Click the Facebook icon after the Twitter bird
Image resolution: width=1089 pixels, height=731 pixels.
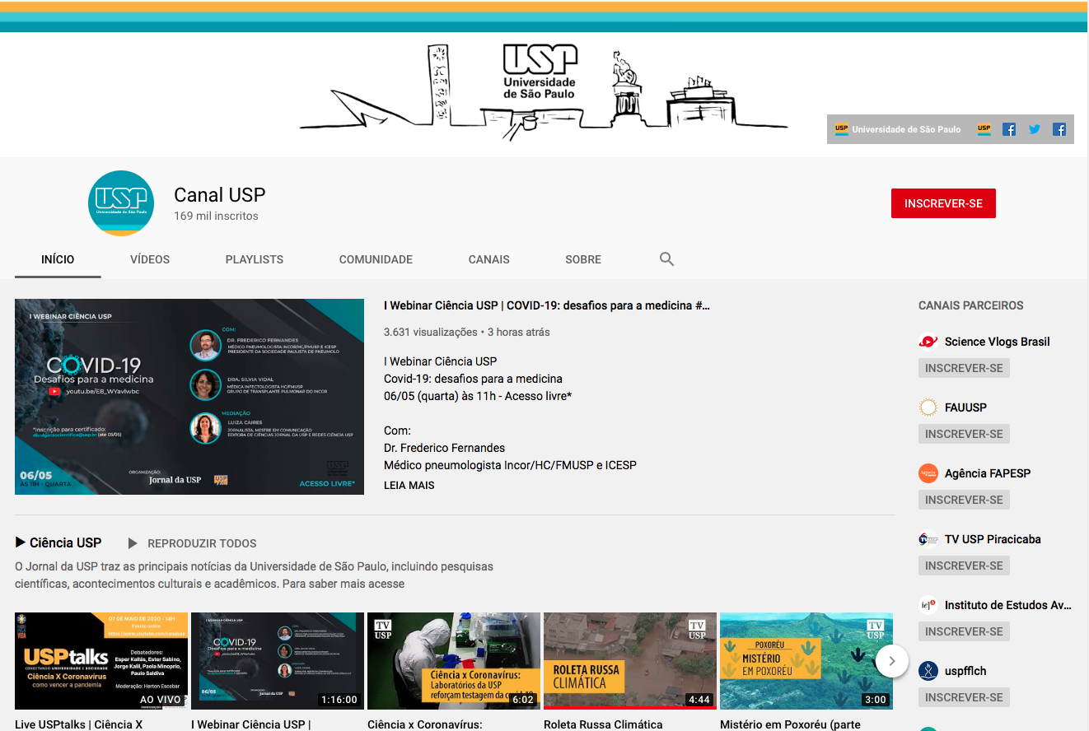point(1059,129)
